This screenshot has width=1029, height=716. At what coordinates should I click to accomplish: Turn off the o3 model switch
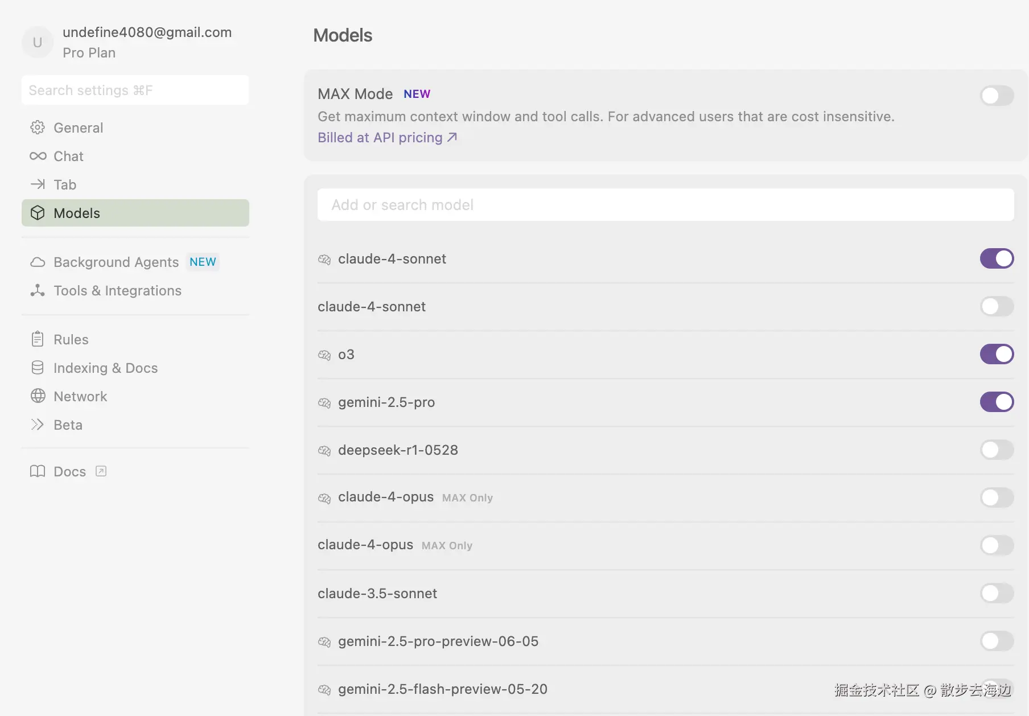point(997,354)
